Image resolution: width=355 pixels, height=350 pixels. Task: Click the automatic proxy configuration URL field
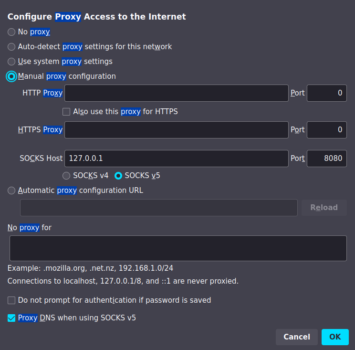[x=158, y=208]
